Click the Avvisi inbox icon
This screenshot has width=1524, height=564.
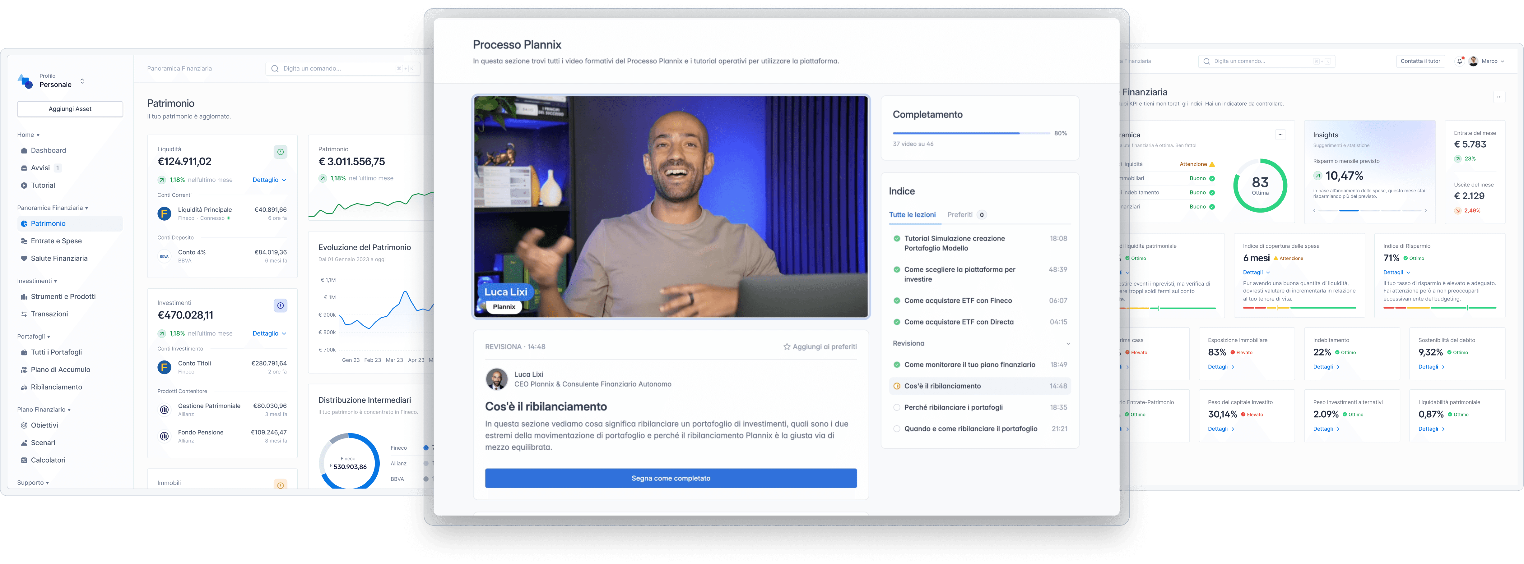coord(24,168)
